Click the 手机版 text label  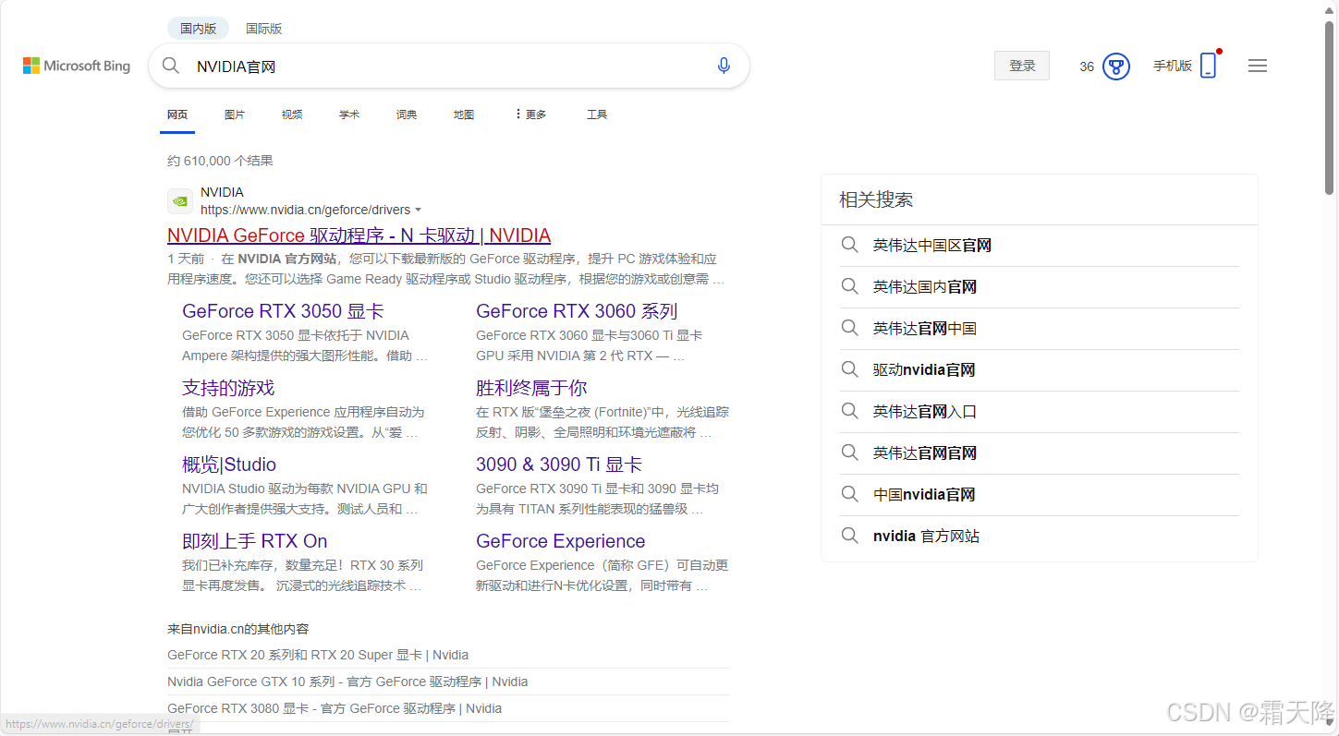[1173, 66]
